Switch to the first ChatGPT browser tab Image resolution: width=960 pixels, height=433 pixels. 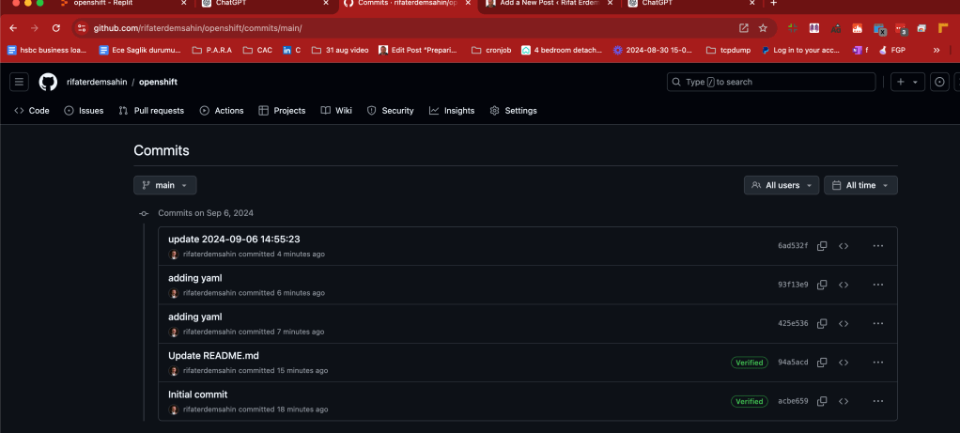point(267,3)
